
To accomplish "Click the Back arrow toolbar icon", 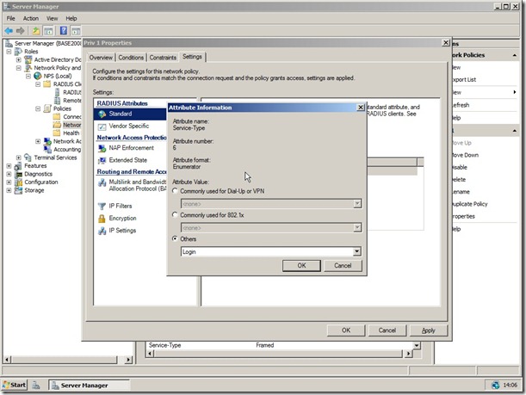I will (9, 31).
